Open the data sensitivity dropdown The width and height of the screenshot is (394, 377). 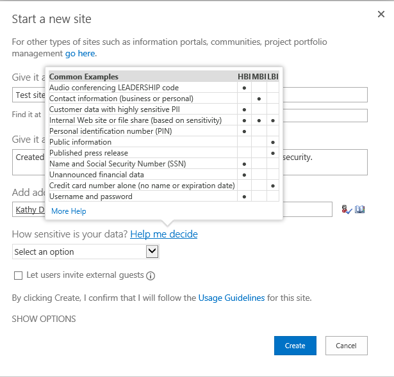point(85,252)
